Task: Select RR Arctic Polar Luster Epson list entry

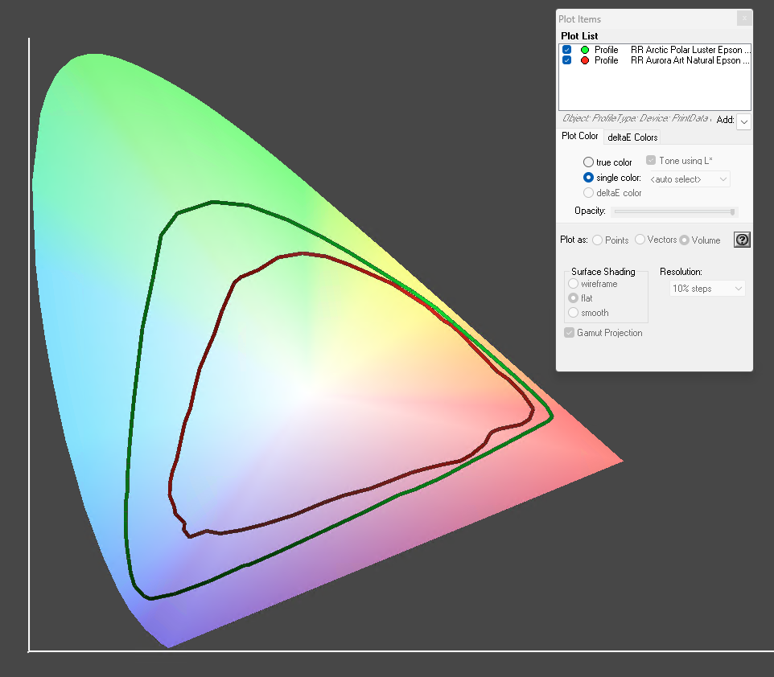Action: click(x=690, y=50)
